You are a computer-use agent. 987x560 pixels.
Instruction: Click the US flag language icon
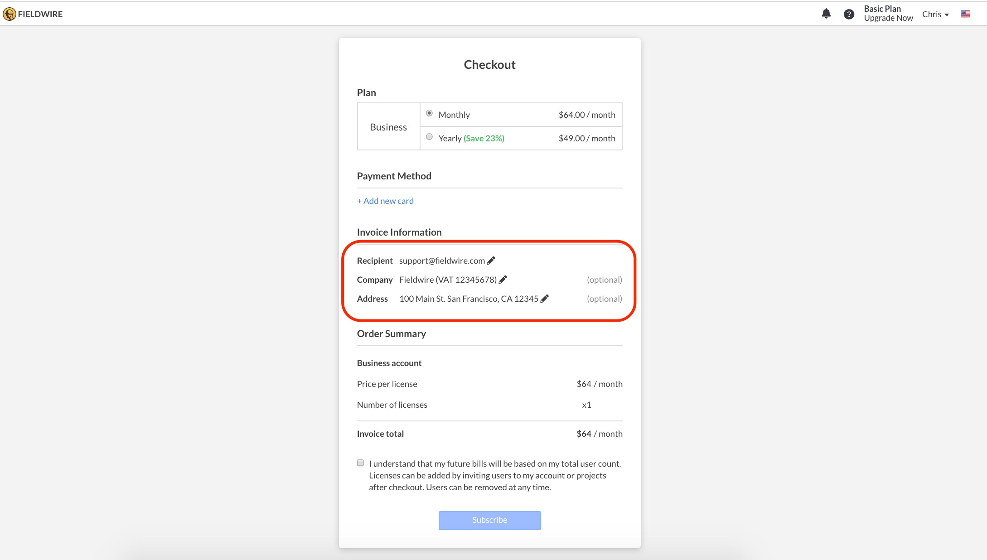coord(965,14)
